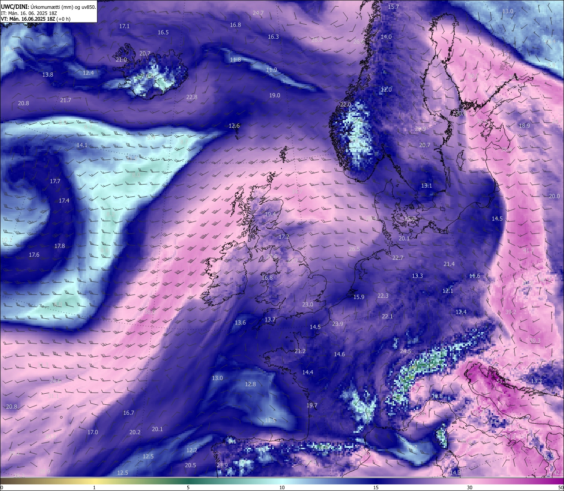Click the 30 tick on the color scale
Image resolution: width=564 pixels, height=491 pixels.
470,487
